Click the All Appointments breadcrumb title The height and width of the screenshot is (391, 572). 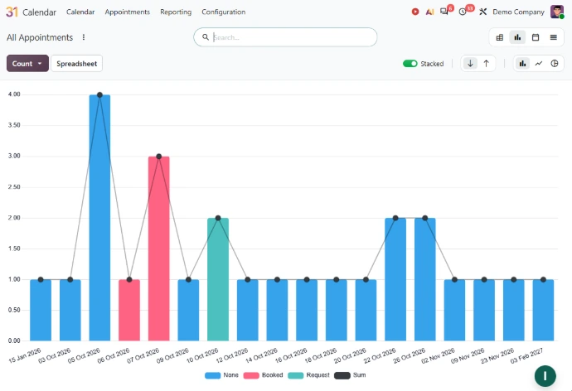coord(40,37)
